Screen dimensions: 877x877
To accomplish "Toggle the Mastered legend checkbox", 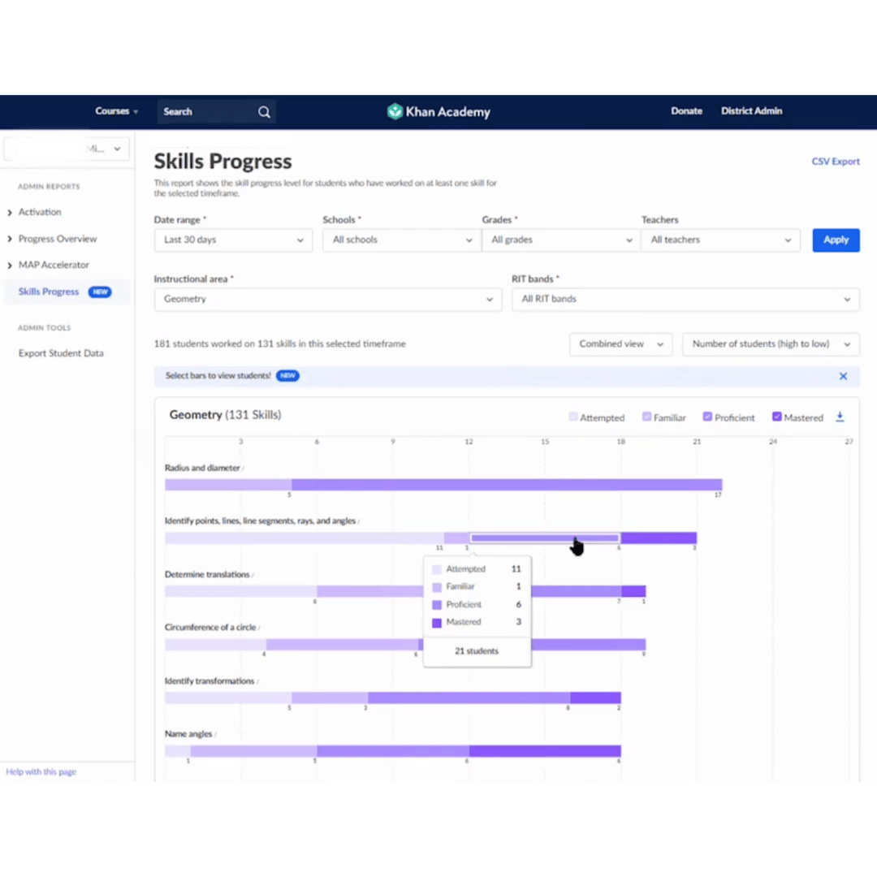I will click(777, 417).
